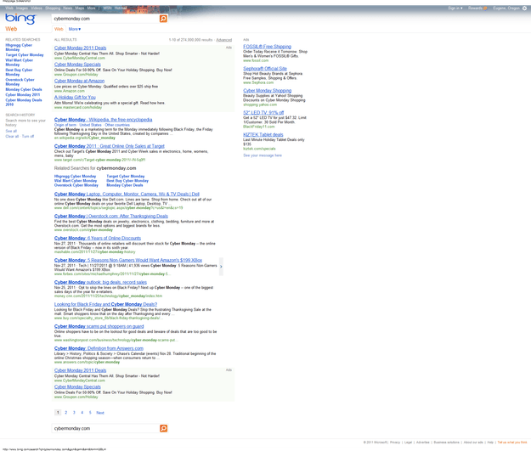Open the Cyber Monday outlook big deals result

100,282
